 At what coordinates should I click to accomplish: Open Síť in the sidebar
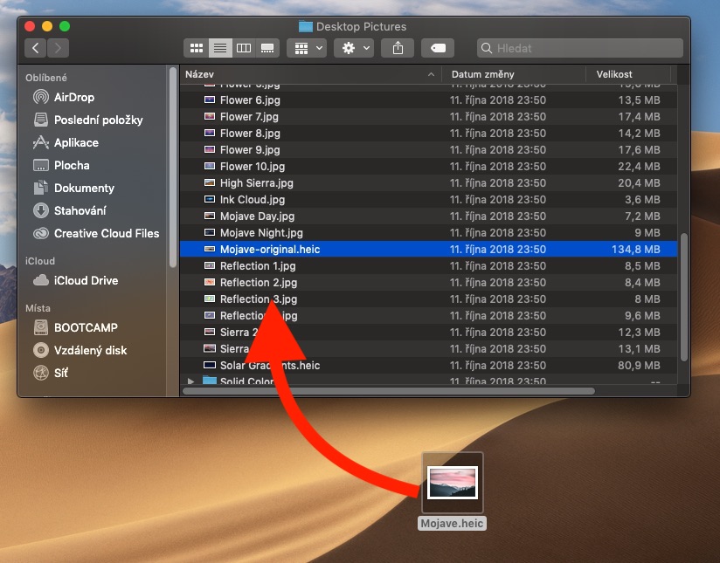pyautogui.click(x=51, y=373)
